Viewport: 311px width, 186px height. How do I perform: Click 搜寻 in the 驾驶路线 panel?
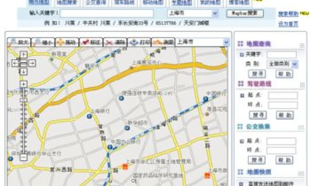(x=258, y=115)
